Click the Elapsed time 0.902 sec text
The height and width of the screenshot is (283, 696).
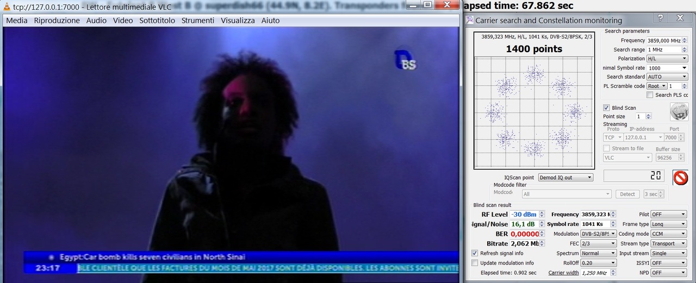pos(508,273)
